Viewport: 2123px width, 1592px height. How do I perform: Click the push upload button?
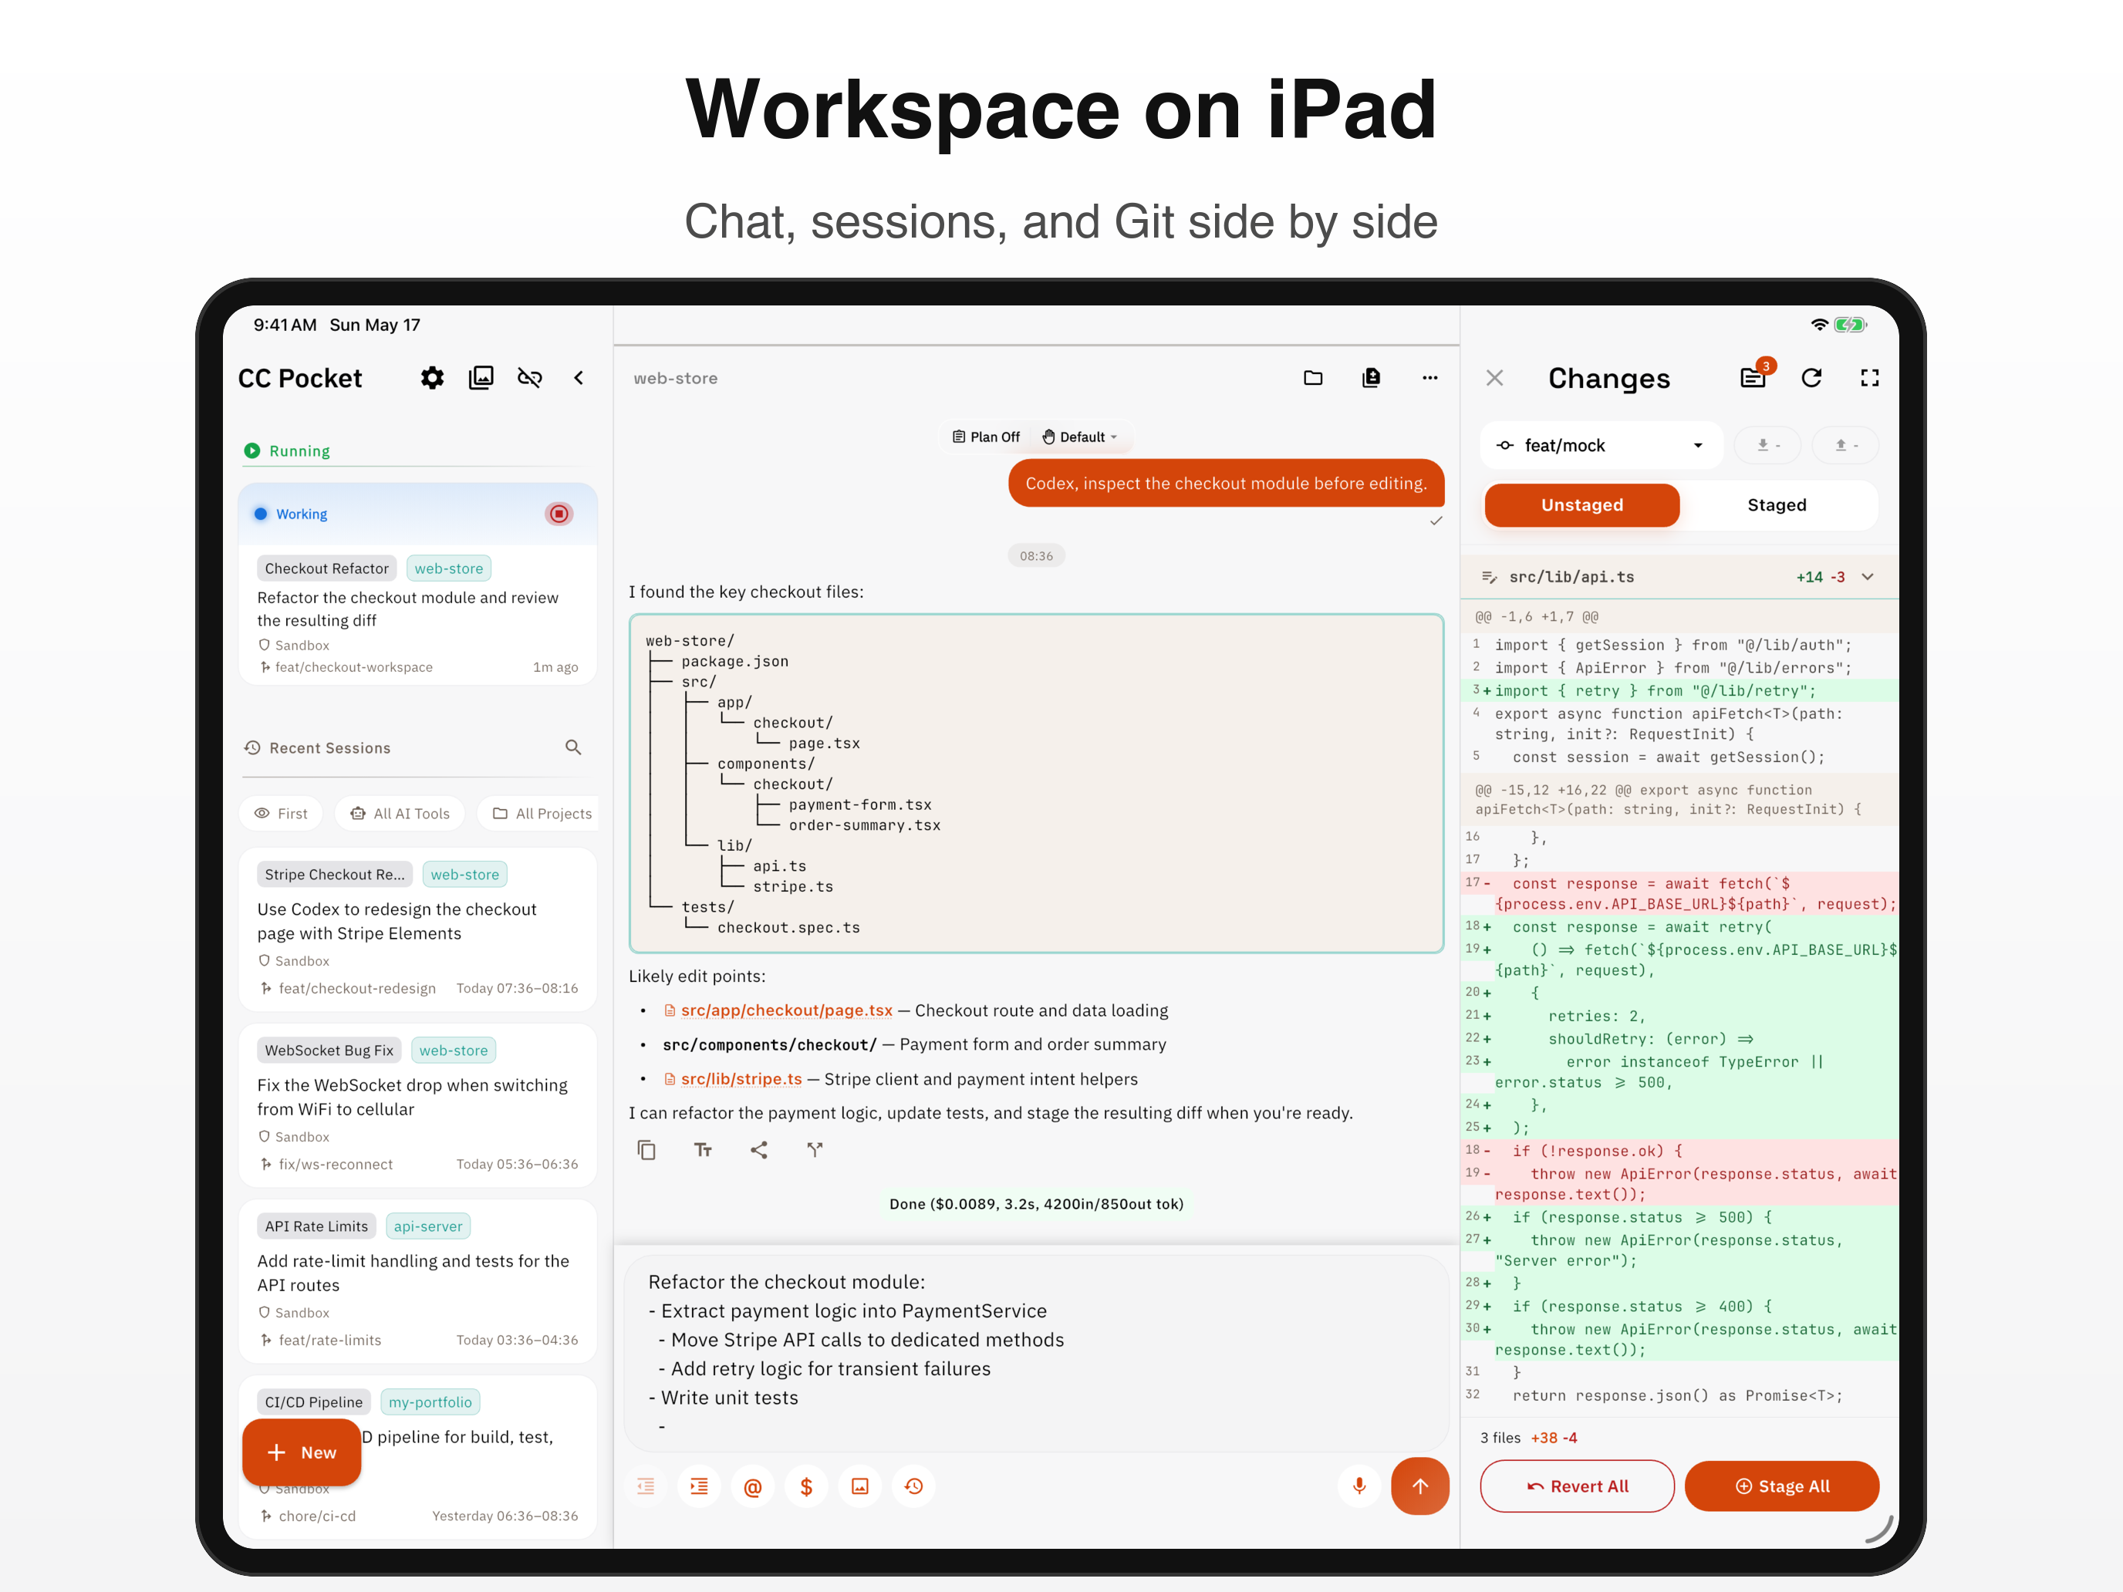click(1845, 445)
